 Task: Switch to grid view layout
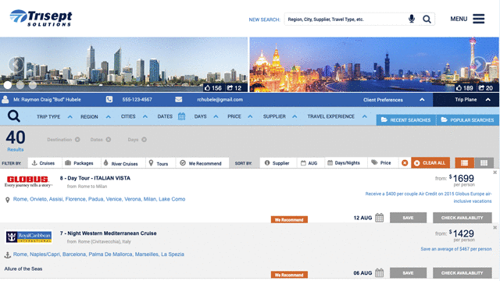(484, 163)
